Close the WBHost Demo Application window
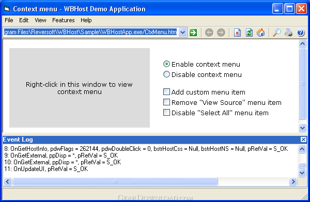This screenshot has height=202, width=310. pos(301,9)
